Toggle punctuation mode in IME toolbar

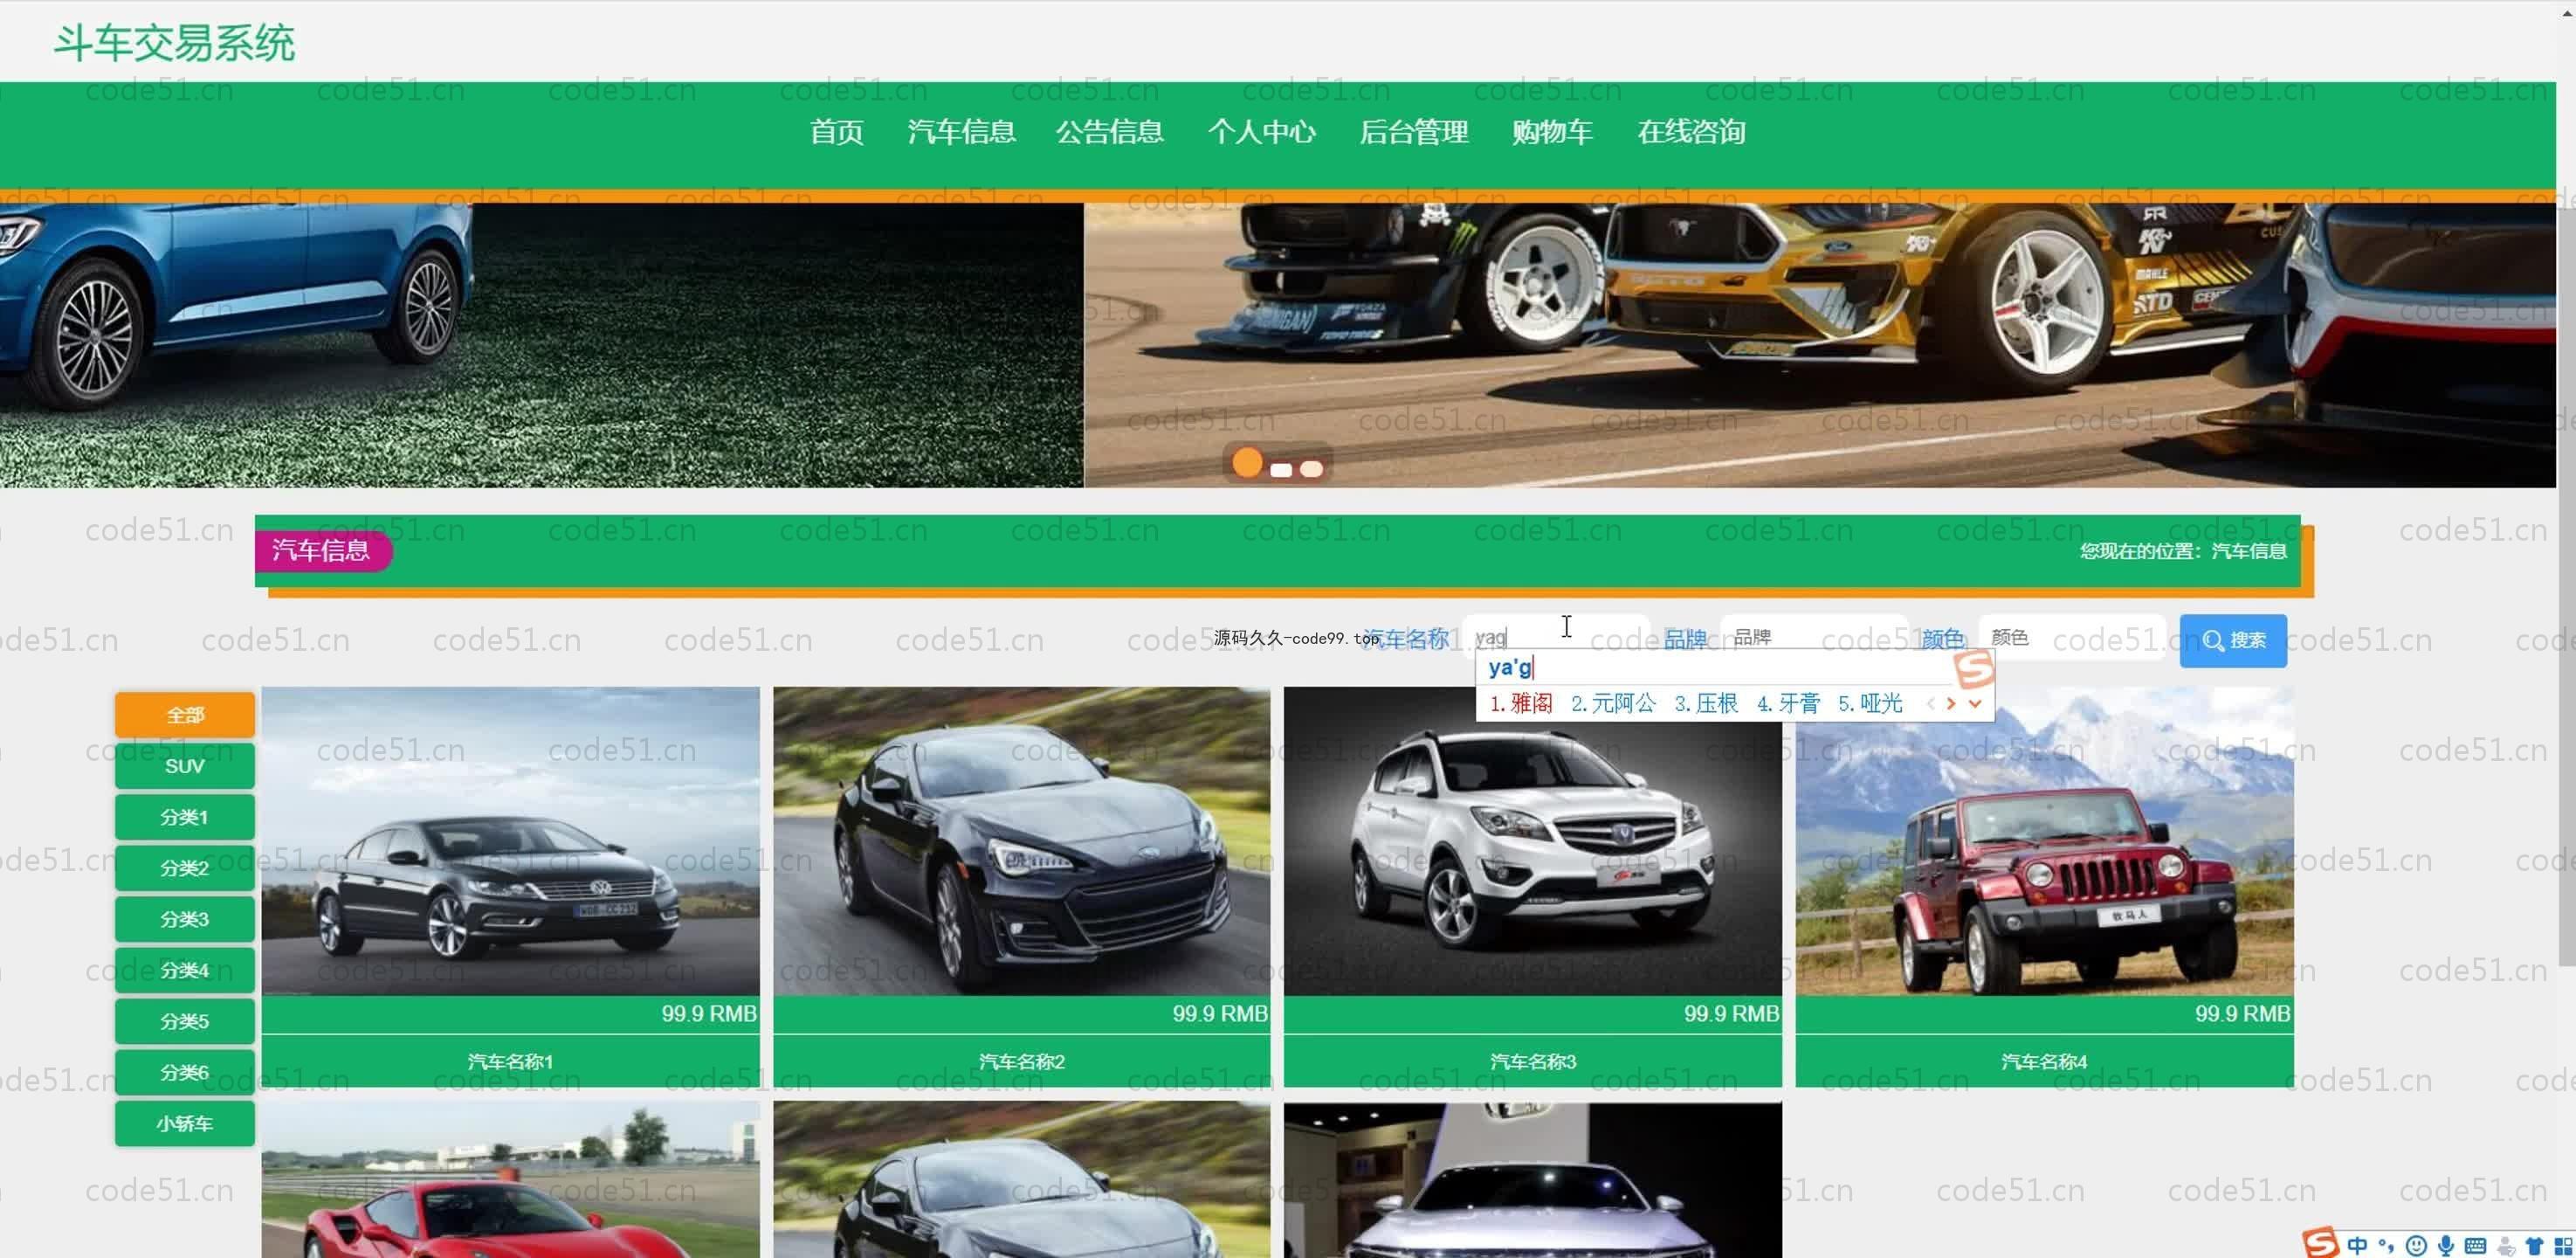pyautogui.click(x=2387, y=1245)
